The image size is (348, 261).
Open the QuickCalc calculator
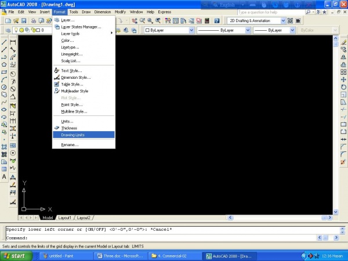[x=207, y=21]
